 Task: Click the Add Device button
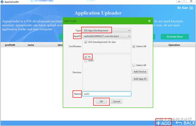(140, 72)
